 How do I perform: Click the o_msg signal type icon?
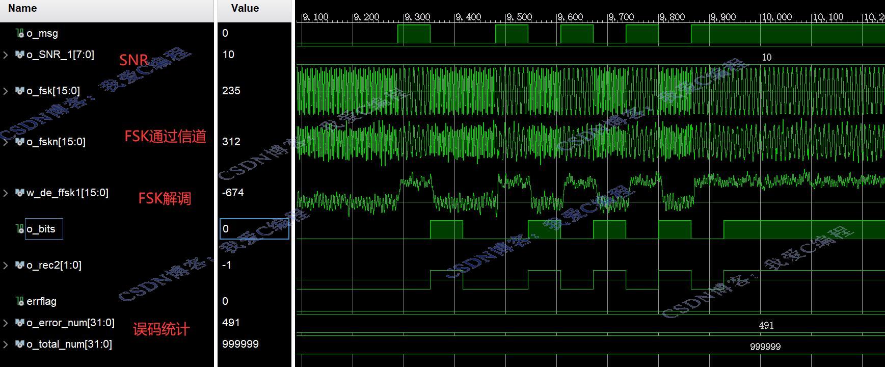(x=20, y=33)
